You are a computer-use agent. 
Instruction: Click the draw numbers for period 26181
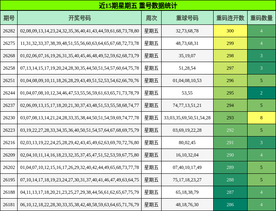pos(80,205)
